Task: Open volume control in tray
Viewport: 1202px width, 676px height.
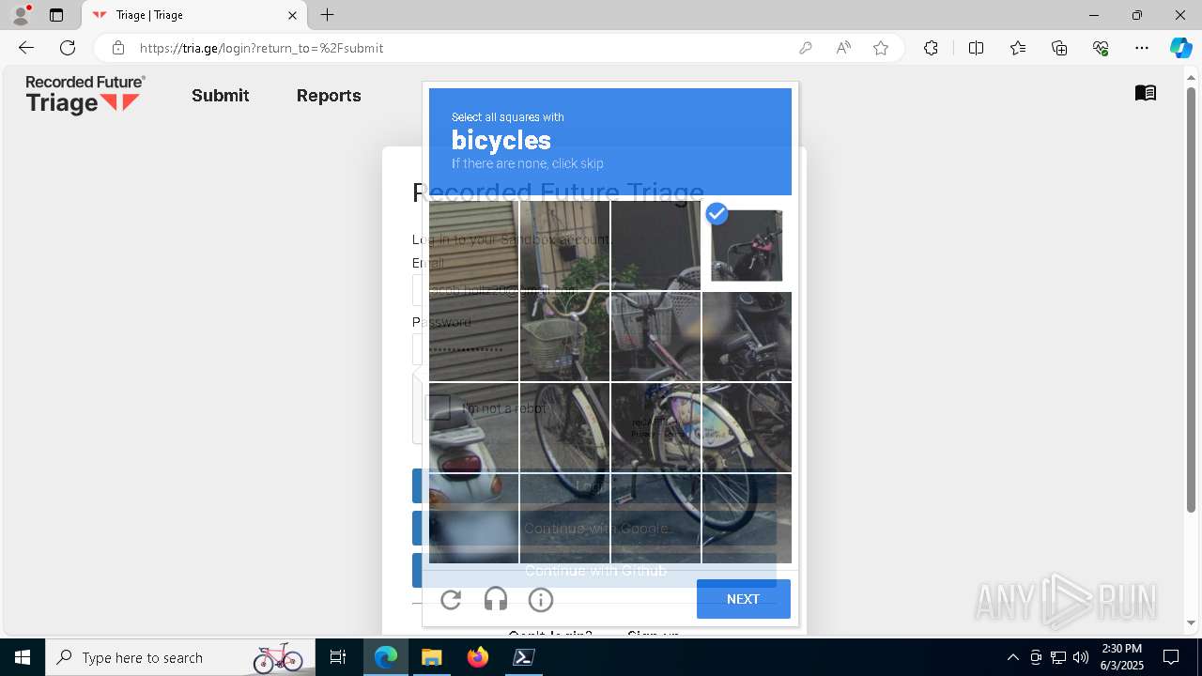Action: point(1081,657)
